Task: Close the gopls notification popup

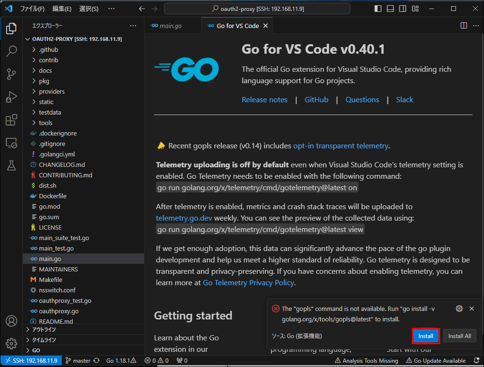Action: pos(472,309)
